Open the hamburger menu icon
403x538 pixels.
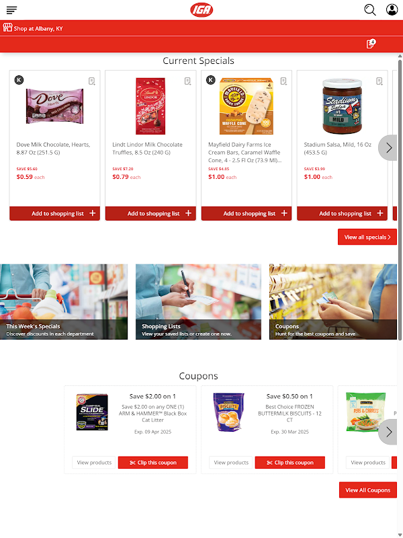(x=11, y=10)
